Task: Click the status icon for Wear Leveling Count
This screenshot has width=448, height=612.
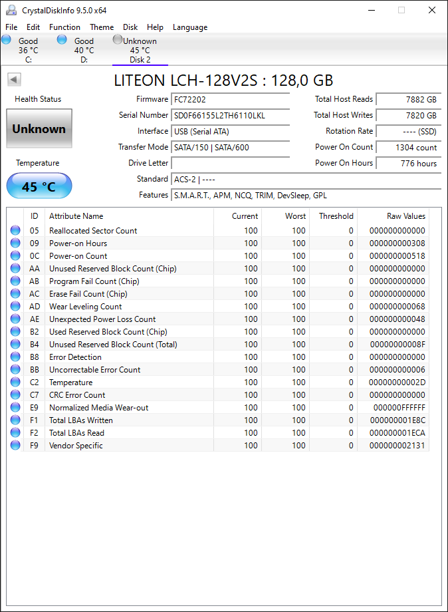Action: tap(15, 306)
